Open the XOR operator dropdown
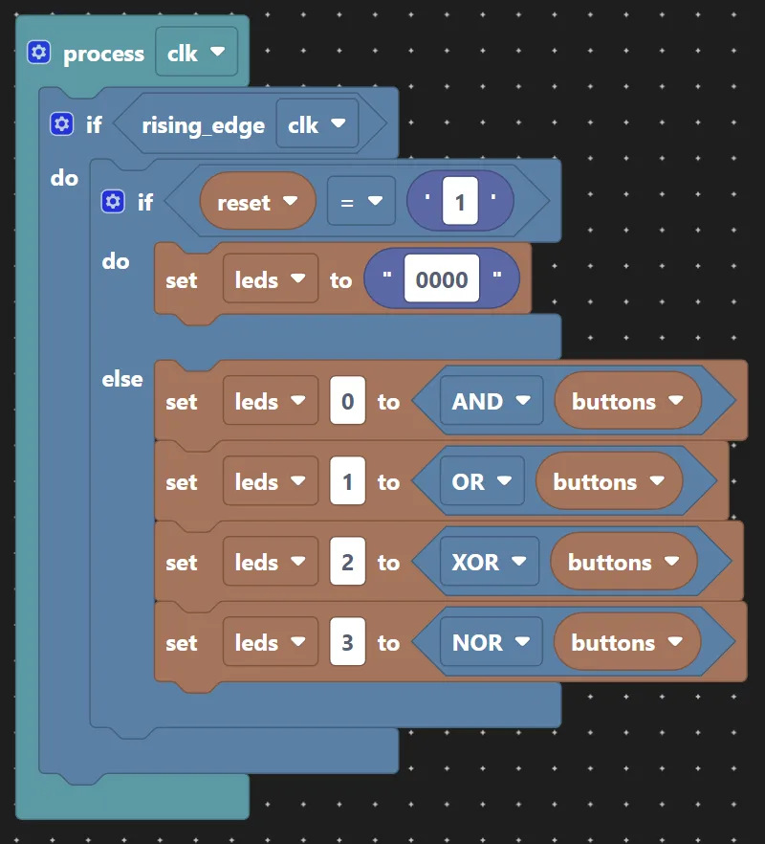Screen dimensions: 765x844 [489, 563]
